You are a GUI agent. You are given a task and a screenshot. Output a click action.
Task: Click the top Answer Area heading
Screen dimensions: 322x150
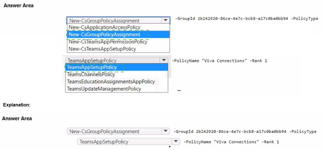point(18,5)
